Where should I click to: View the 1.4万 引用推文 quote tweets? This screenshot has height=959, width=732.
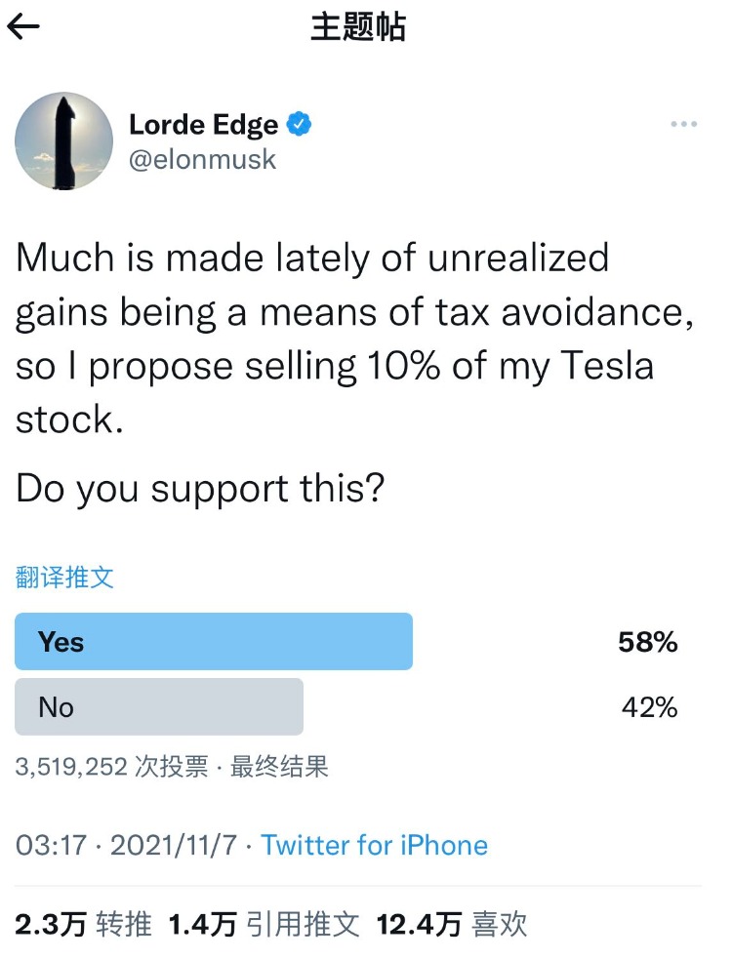point(264,924)
